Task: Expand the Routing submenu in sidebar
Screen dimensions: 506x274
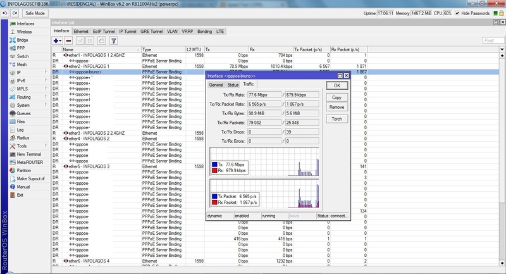Action: tap(46, 97)
